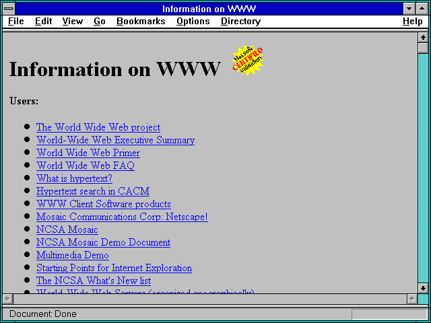
Task: Open the Options menu
Action: pyautogui.click(x=193, y=22)
